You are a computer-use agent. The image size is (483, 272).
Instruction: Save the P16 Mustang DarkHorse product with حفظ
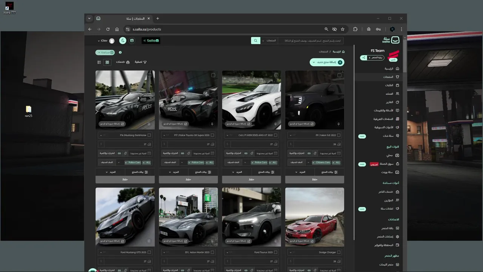coord(125,179)
